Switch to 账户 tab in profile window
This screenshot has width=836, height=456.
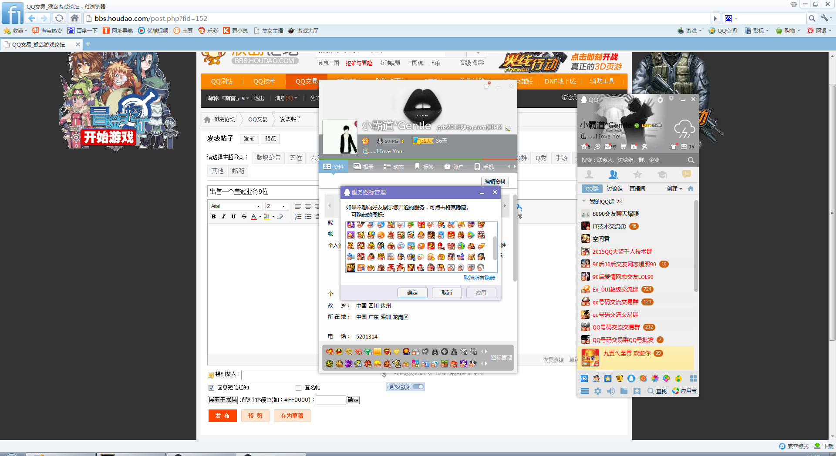(x=454, y=167)
